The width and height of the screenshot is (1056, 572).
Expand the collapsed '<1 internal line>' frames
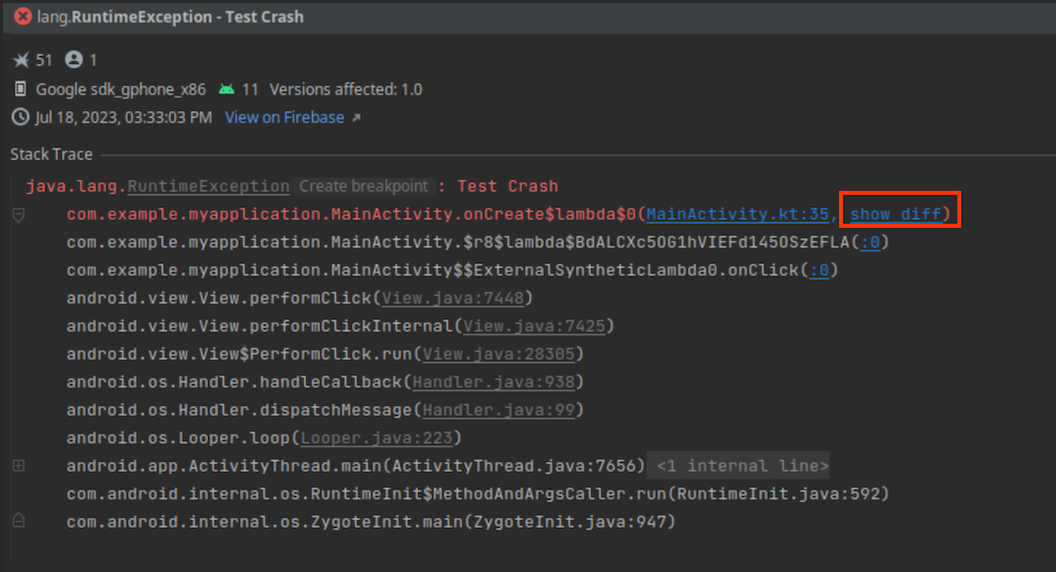coord(738,466)
